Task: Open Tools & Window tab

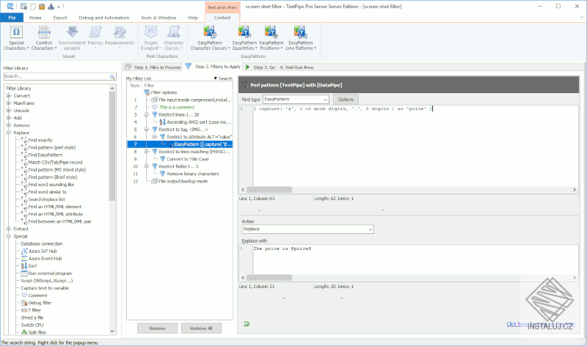Action: click(158, 18)
